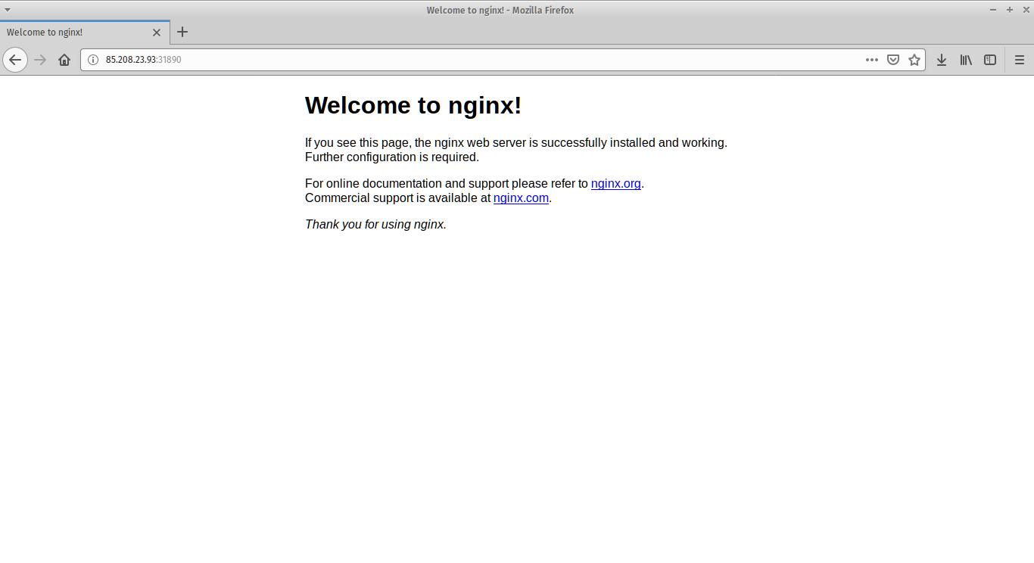Close the Welcome to nginx! tab
The width and height of the screenshot is (1034, 563).
tap(157, 33)
